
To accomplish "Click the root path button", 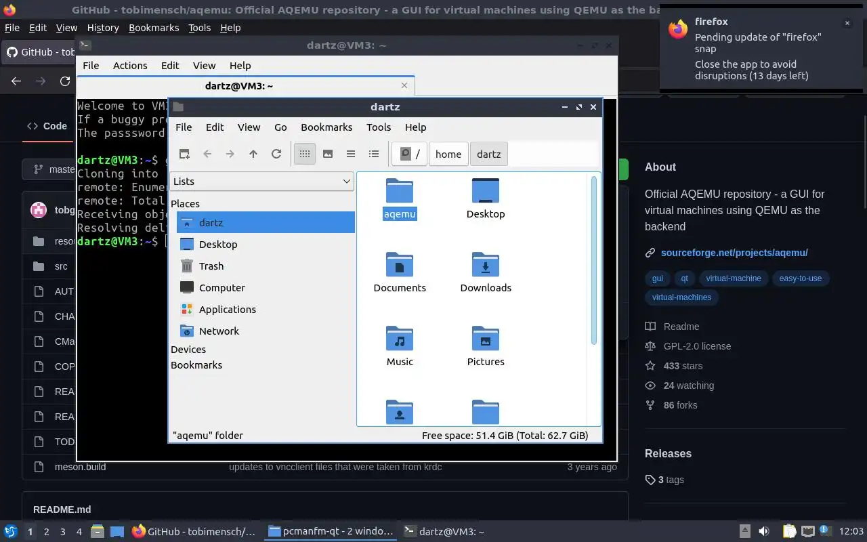I will pyautogui.click(x=410, y=154).
